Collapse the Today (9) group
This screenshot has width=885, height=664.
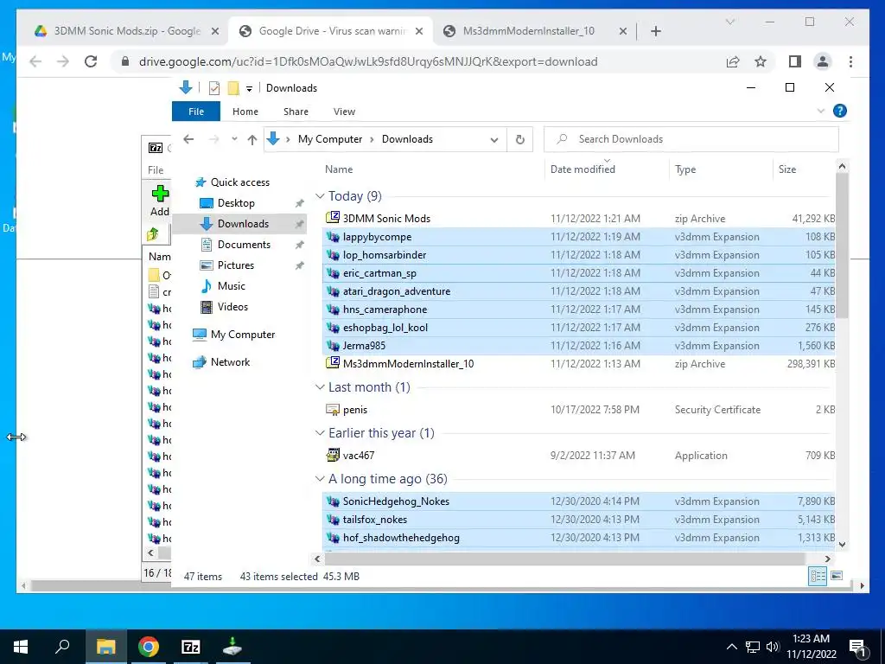click(320, 196)
